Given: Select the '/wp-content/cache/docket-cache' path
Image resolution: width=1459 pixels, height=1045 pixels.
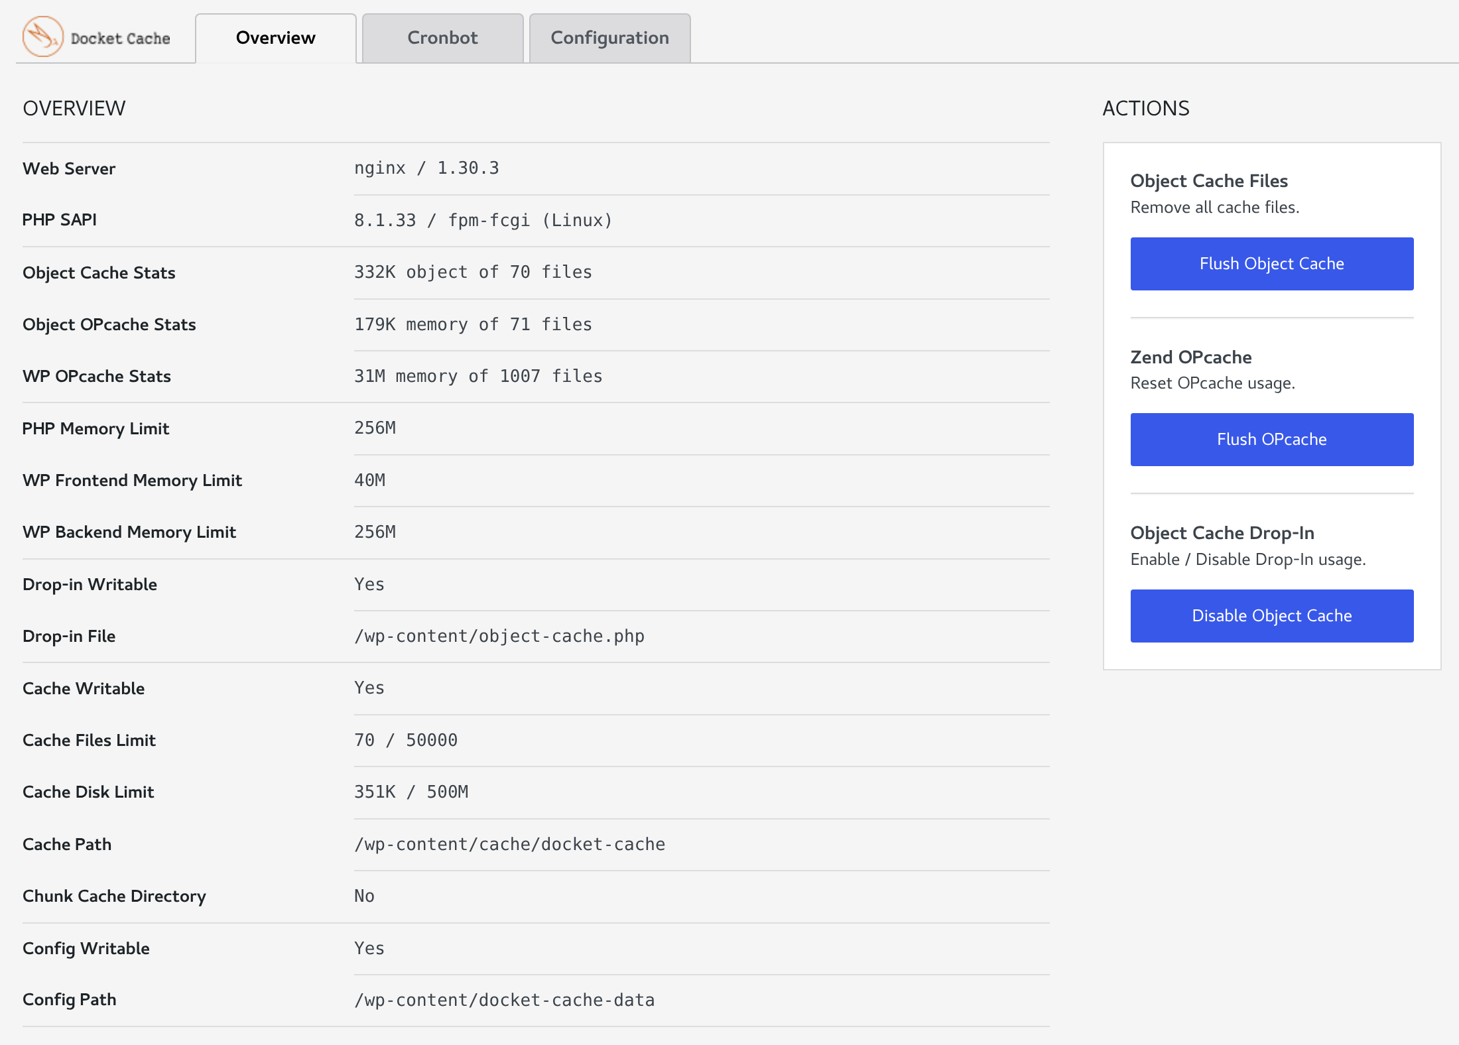Looking at the screenshot, I should [x=509, y=844].
